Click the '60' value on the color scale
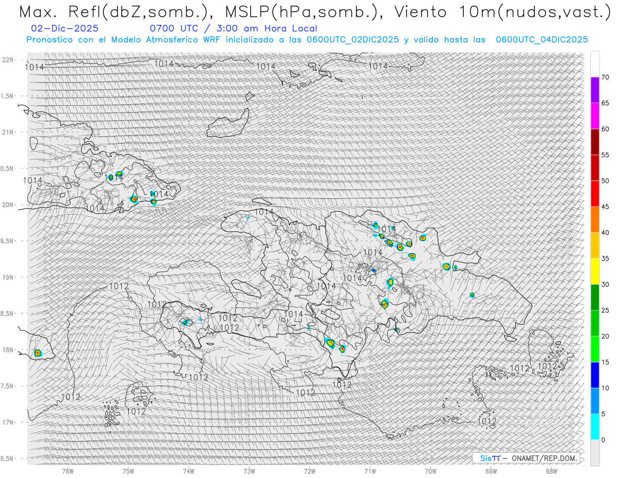619x478 pixels. tap(605, 129)
